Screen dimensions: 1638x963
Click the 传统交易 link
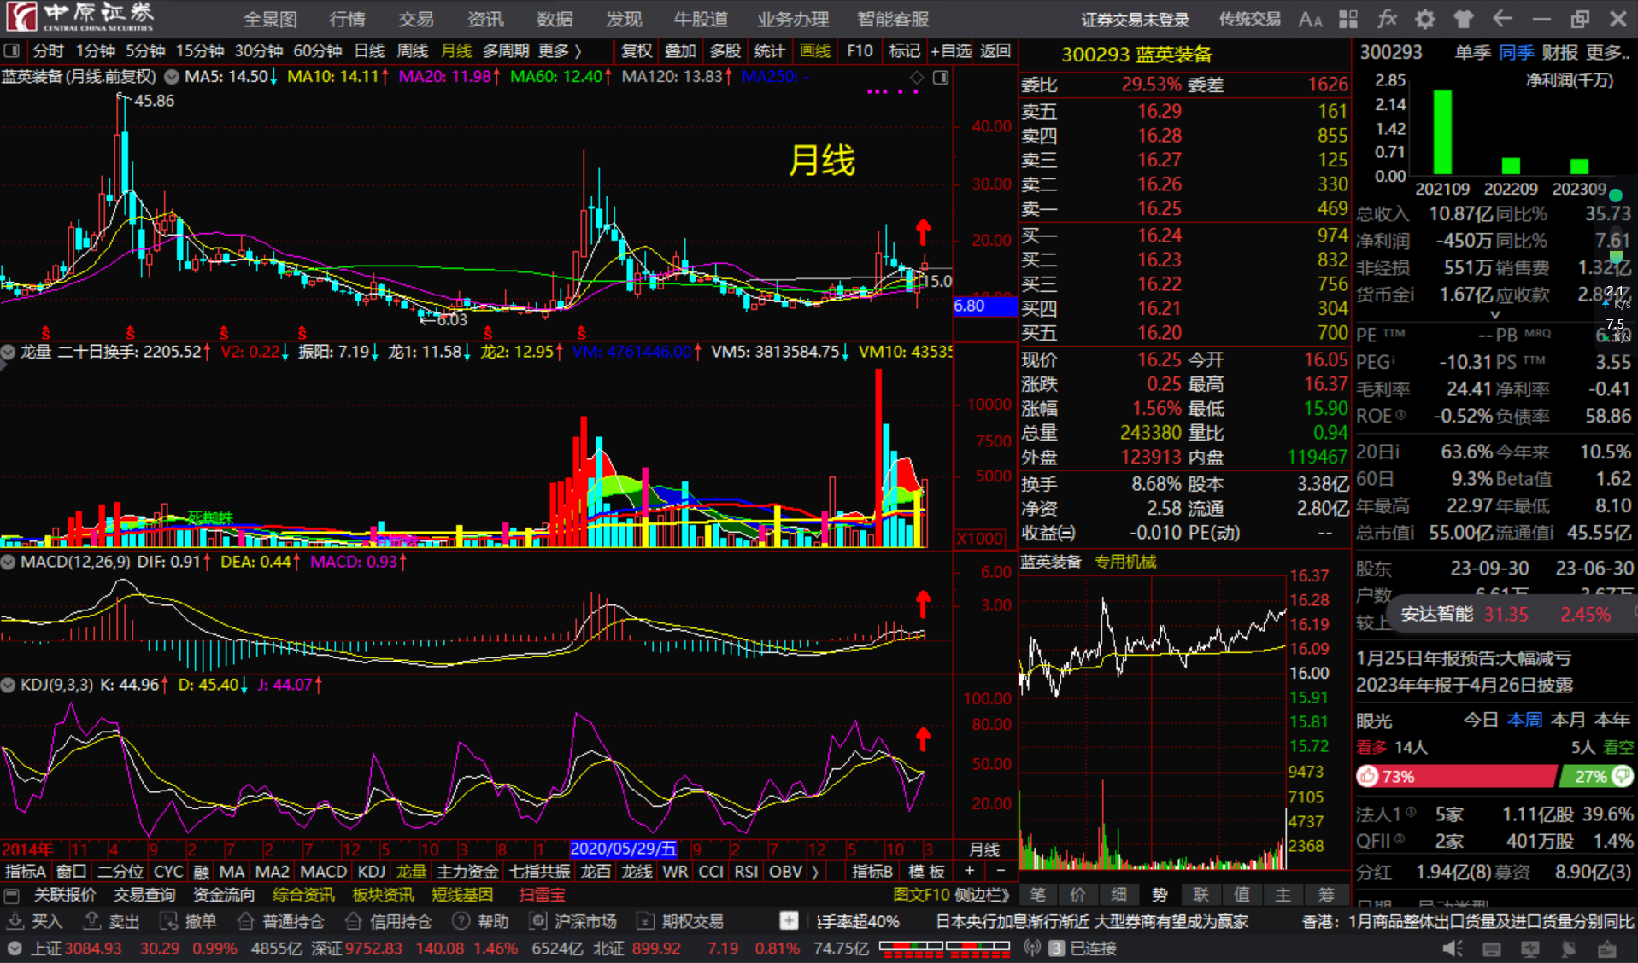pyautogui.click(x=1249, y=19)
